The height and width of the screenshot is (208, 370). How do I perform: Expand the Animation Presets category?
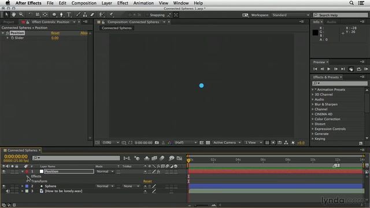[313, 90]
